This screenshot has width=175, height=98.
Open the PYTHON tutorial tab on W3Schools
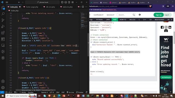99,20
